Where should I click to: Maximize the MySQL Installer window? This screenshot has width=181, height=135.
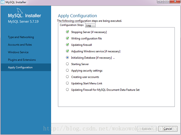(x=167, y=2)
